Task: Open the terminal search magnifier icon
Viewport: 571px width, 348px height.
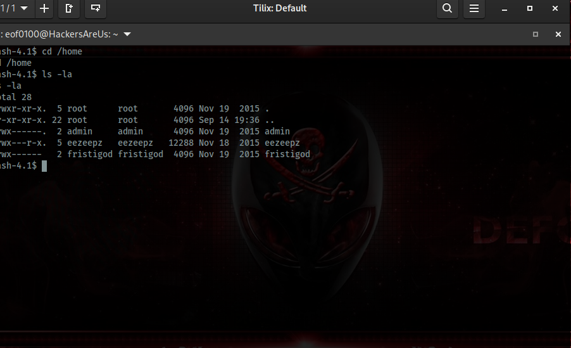Action: 448,9
